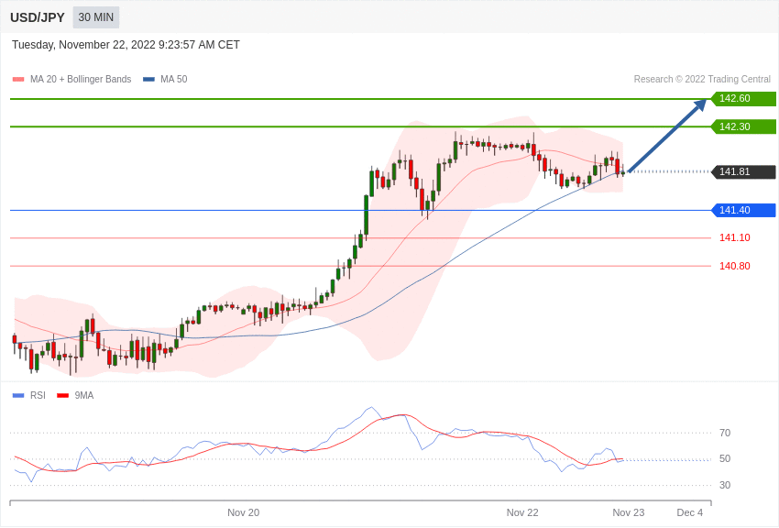Click the RSI 70 axis label

click(x=725, y=434)
